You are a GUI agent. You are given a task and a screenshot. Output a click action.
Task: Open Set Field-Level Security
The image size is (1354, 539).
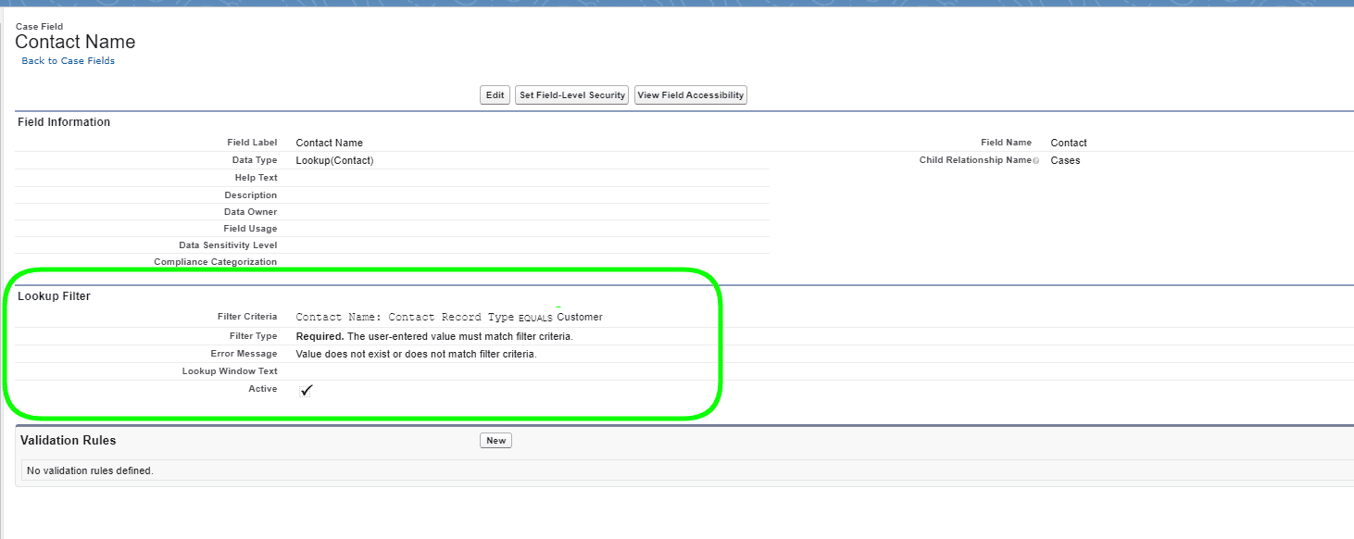click(571, 95)
